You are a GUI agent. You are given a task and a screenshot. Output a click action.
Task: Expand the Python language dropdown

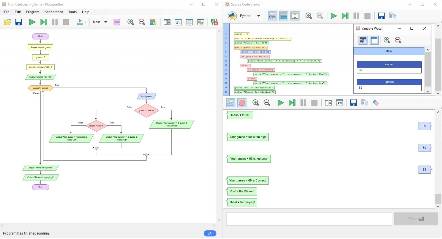pos(258,16)
